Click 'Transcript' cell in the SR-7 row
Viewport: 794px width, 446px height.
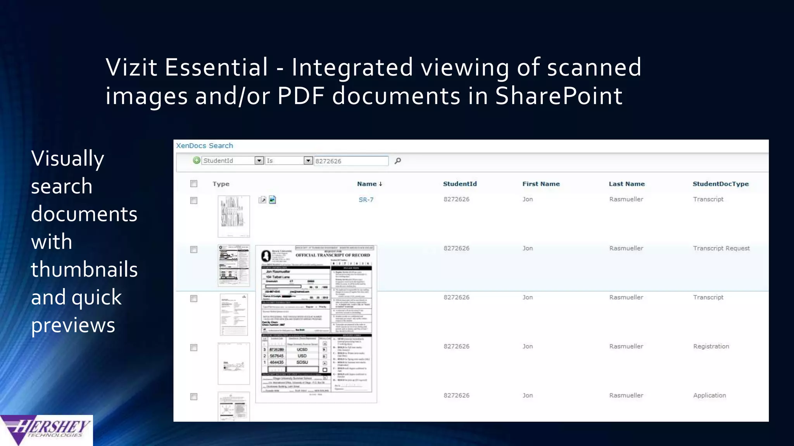click(708, 199)
